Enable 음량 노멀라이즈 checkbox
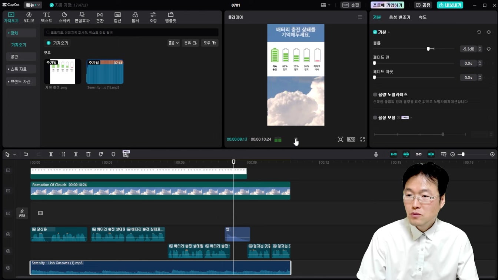This screenshot has width=498, height=280. (x=375, y=94)
